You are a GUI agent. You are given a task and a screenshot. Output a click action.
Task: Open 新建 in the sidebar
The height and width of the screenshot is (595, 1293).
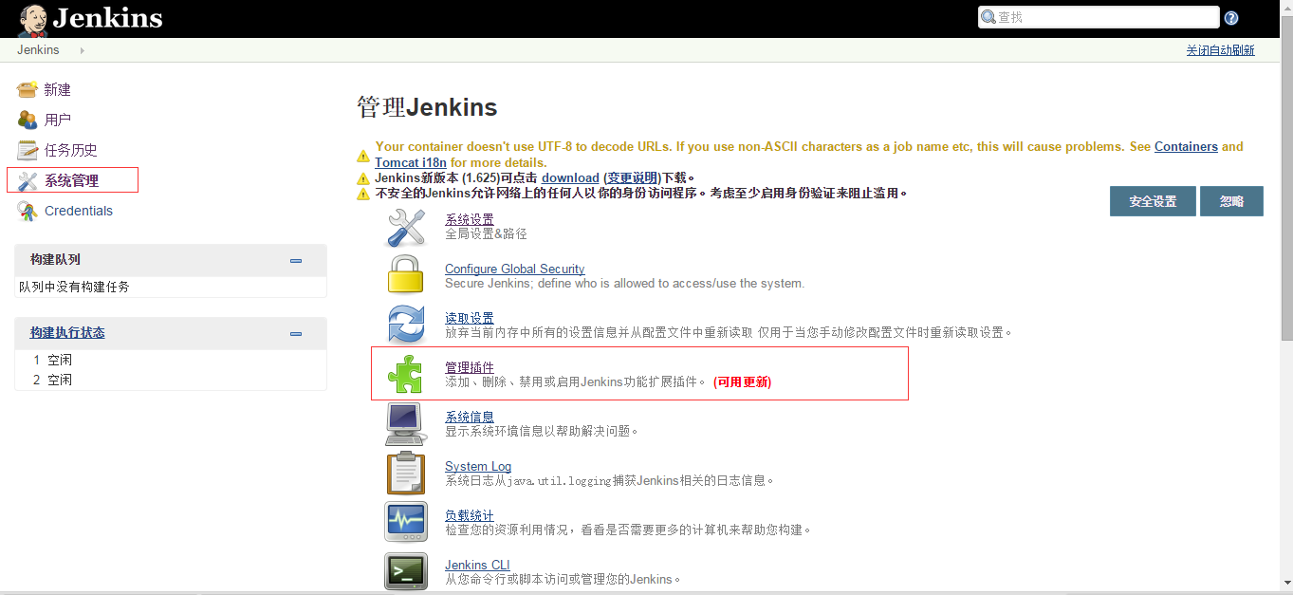[x=58, y=89]
